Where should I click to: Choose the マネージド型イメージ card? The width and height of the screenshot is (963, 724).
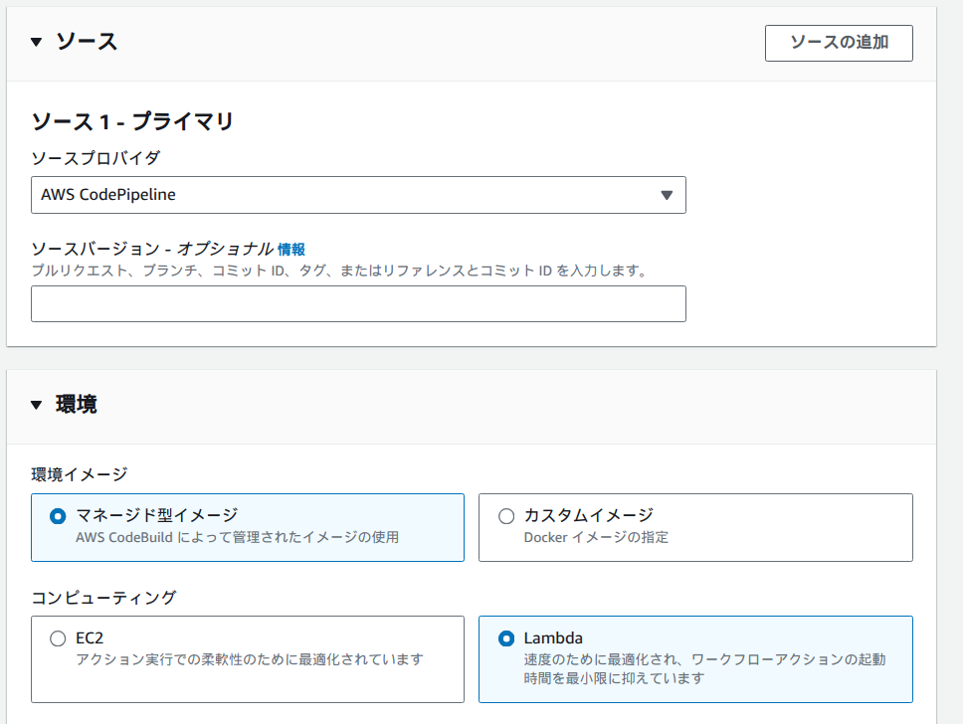[248, 526]
